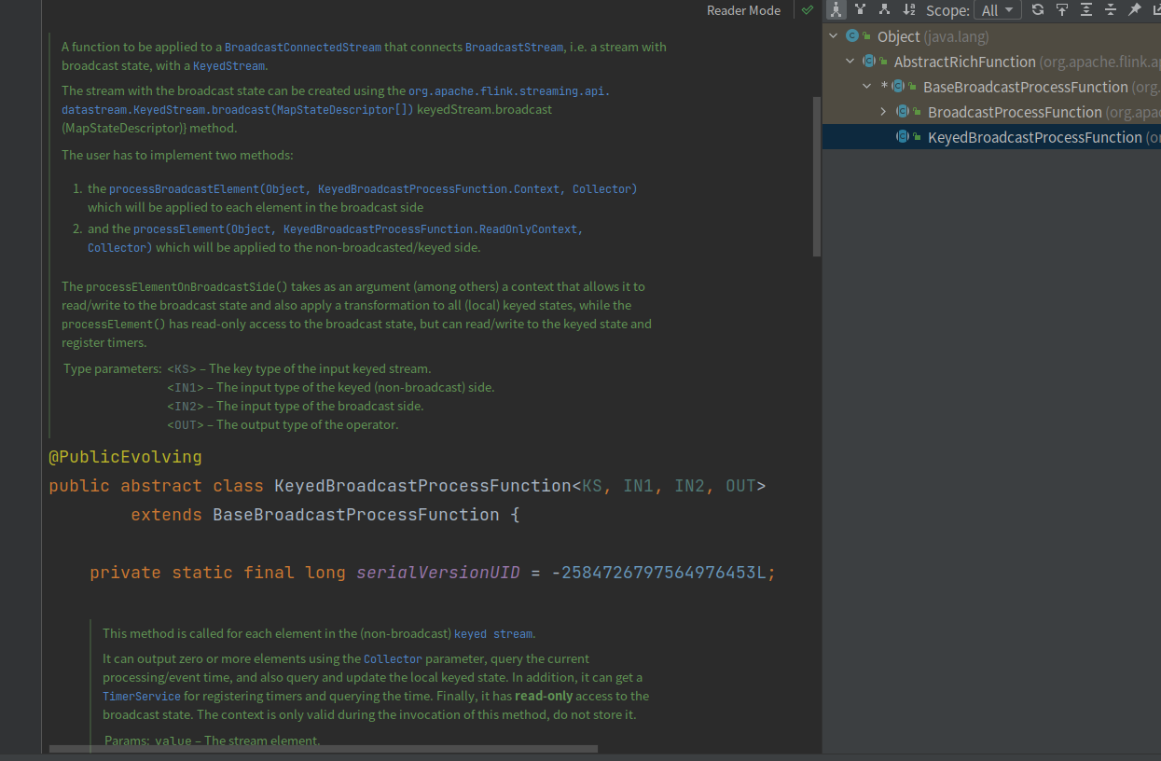Expand the BroadcastProcessFunction node

(884, 112)
